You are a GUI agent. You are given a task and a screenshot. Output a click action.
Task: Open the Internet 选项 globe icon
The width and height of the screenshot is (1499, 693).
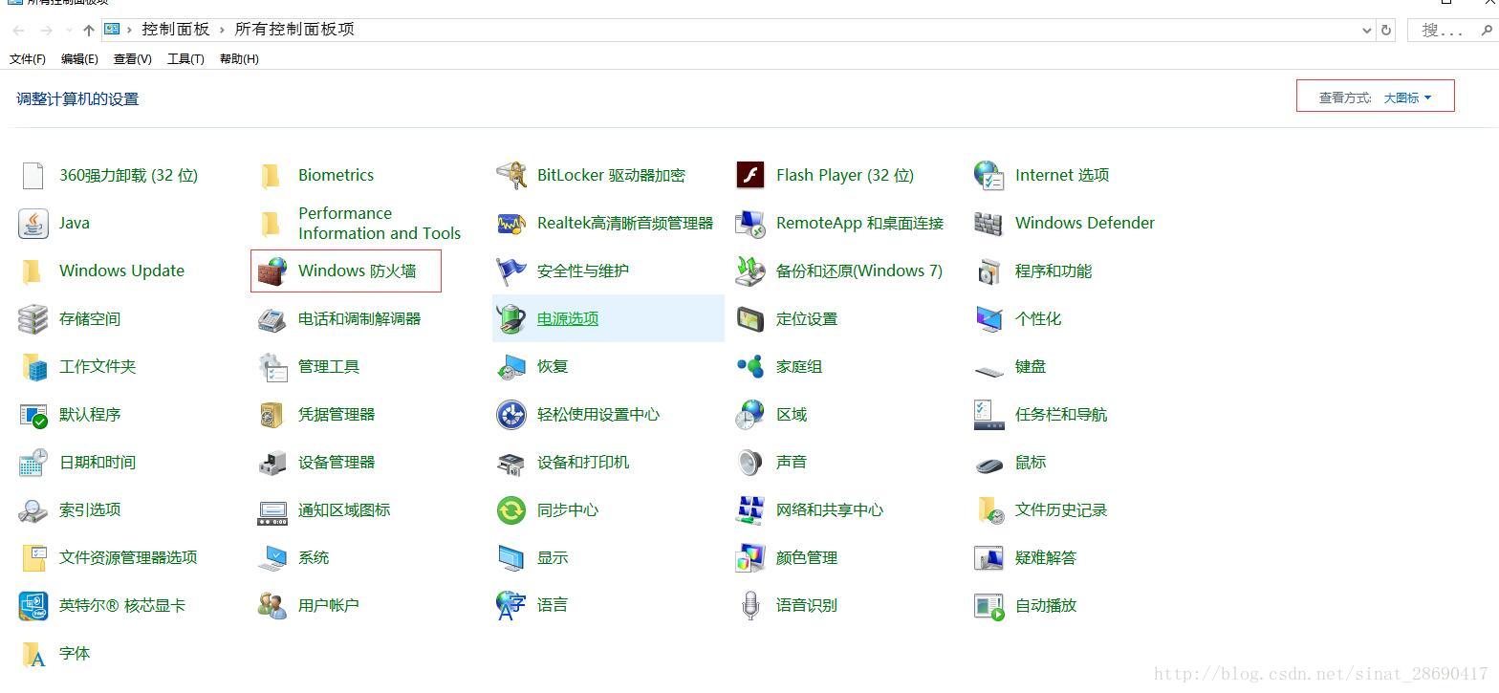[988, 175]
